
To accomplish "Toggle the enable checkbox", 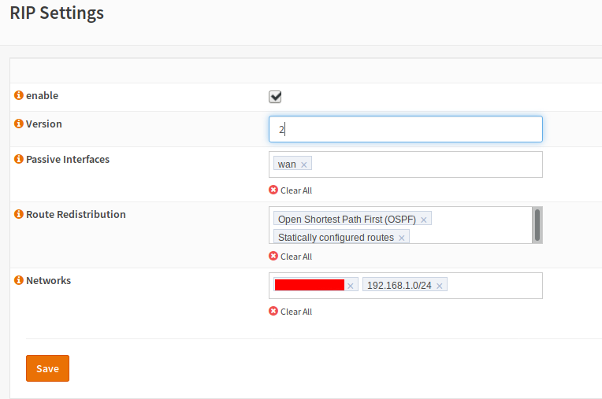I will tap(275, 97).
